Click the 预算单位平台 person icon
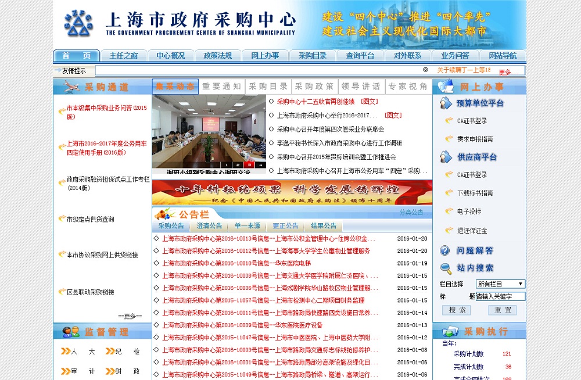This screenshot has height=380, width=581. coord(446,103)
